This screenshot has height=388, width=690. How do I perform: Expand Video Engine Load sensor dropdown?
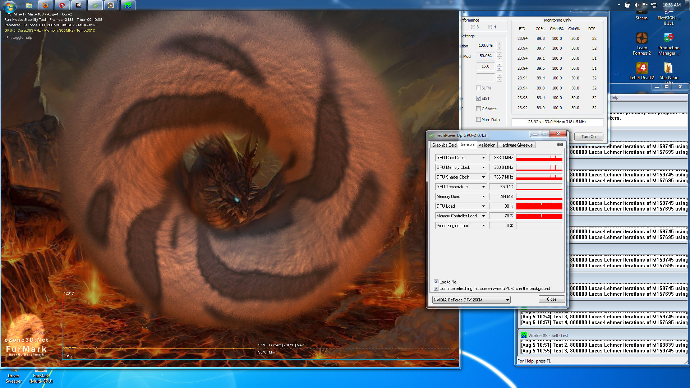[x=483, y=226]
